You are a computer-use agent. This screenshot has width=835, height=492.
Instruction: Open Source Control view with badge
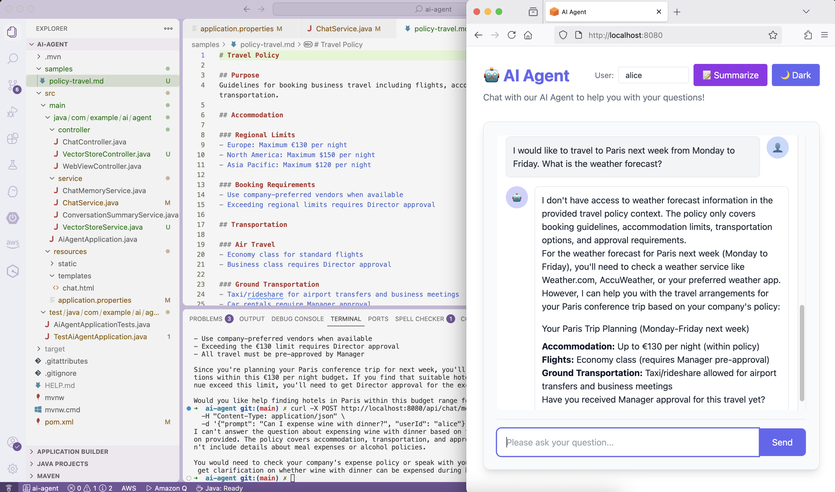pos(13,86)
